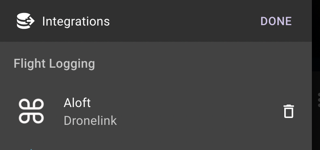
Task: Select the Aloft looped-square logo icon
Action: (x=31, y=111)
